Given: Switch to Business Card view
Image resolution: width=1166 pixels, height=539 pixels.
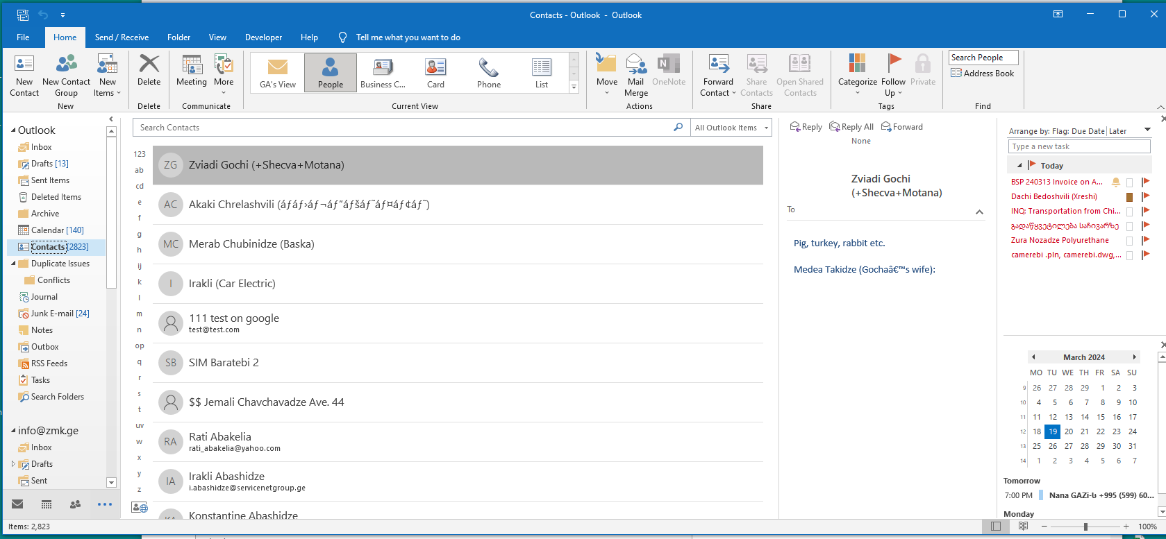Looking at the screenshot, I should pyautogui.click(x=383, y=73).
